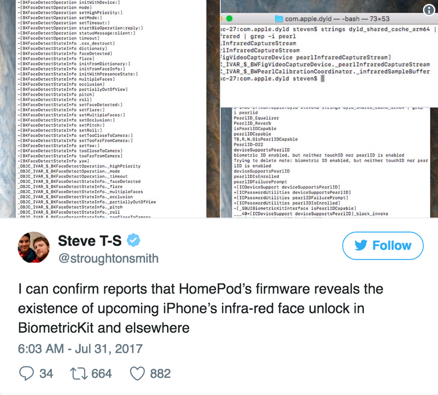Like the tweet with the heart icon

tap(137, 373)
